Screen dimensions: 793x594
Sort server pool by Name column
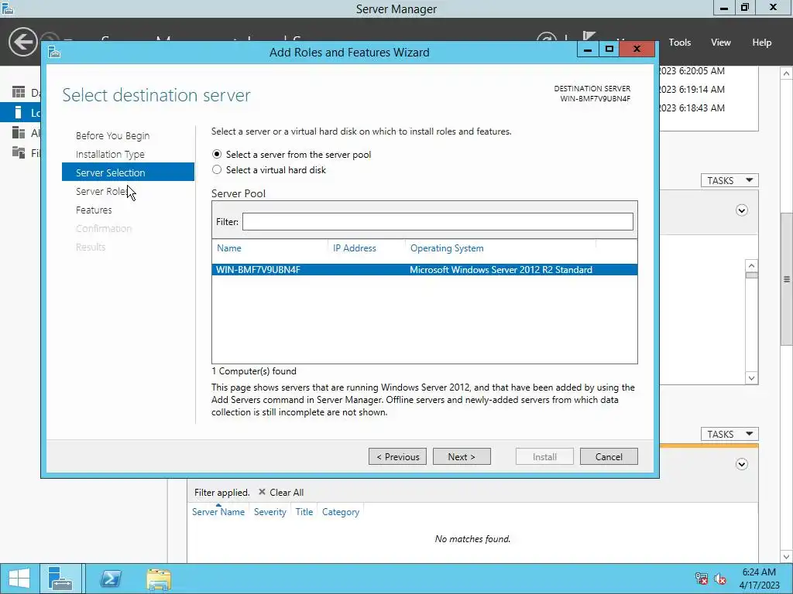[229, 248]
